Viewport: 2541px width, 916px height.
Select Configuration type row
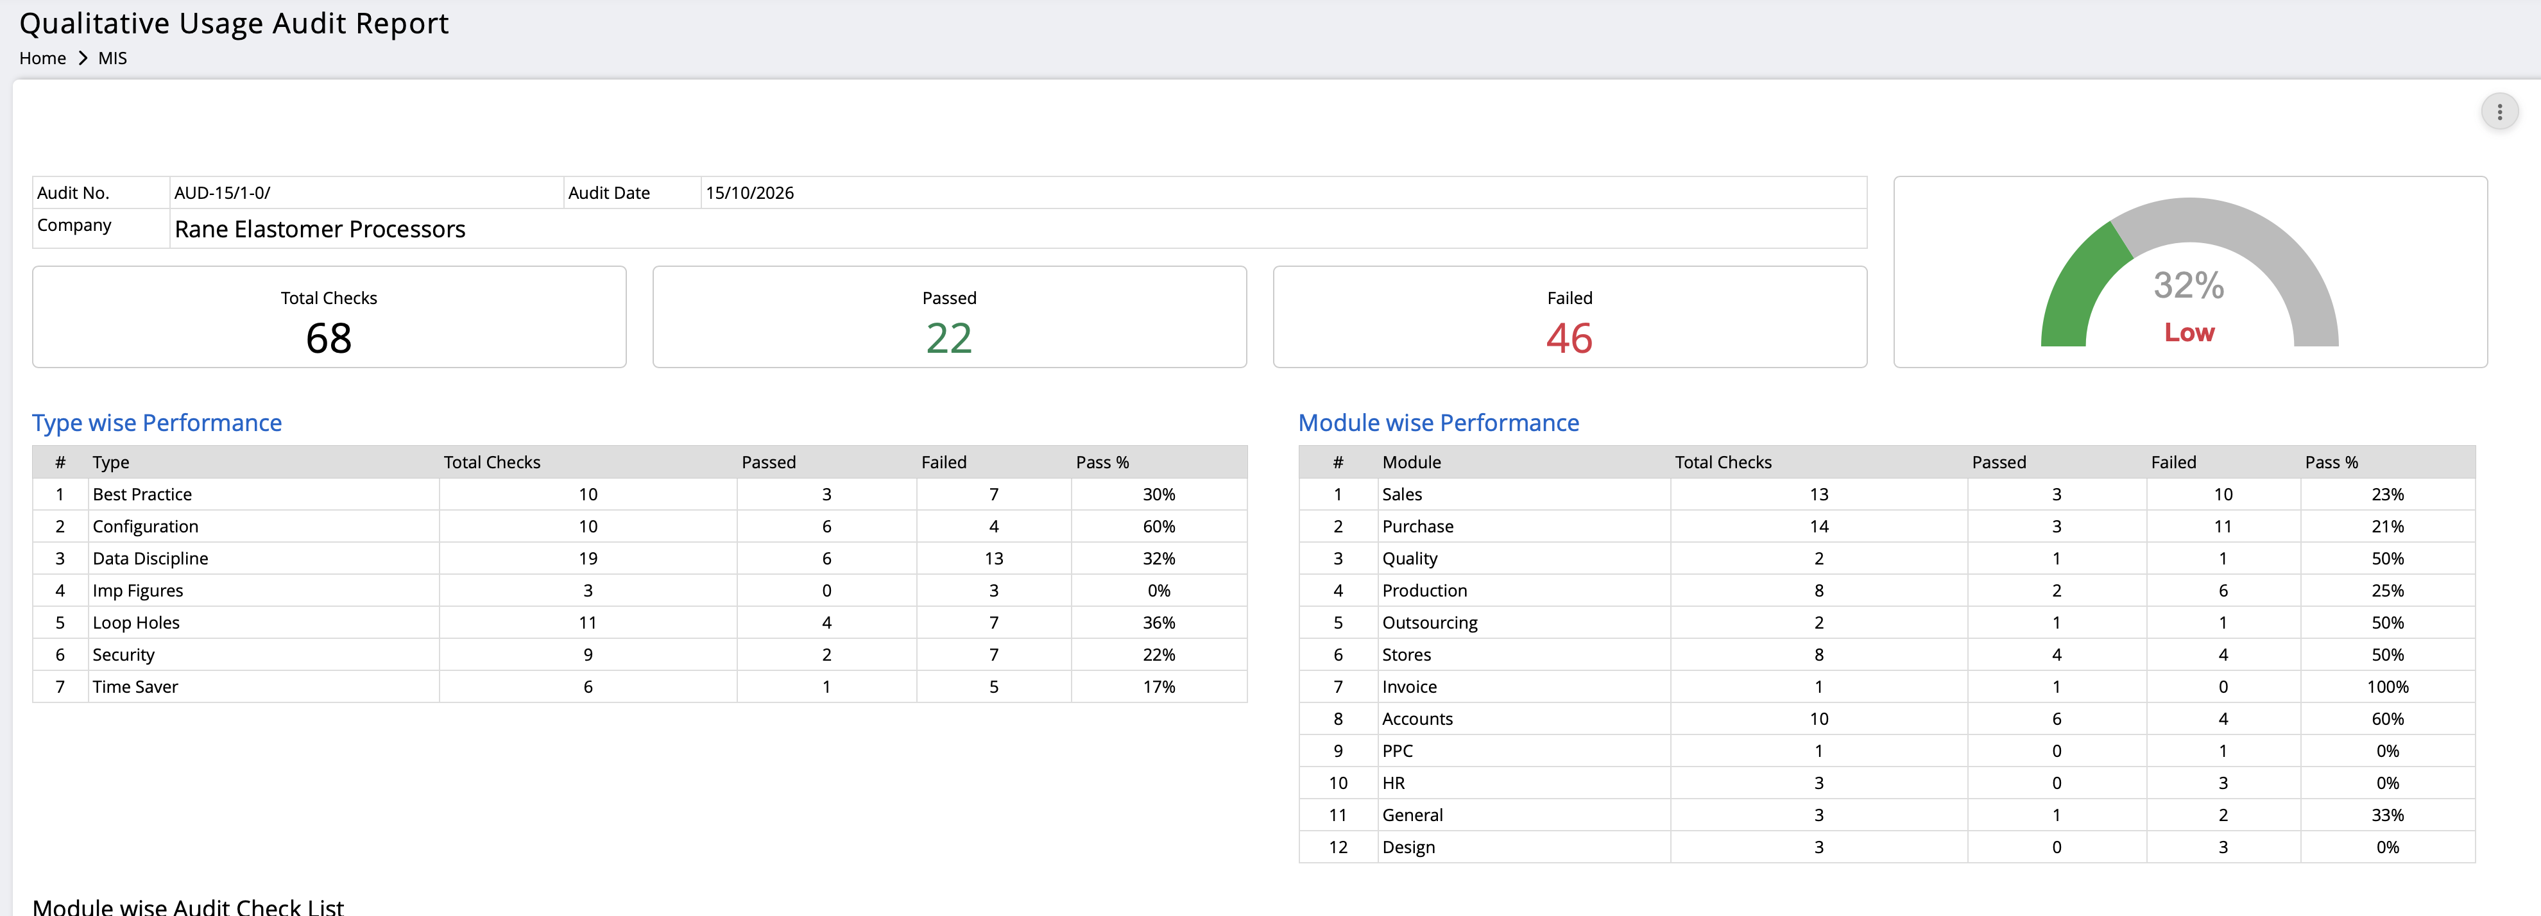pyautogui.click(x=639, y=527)
